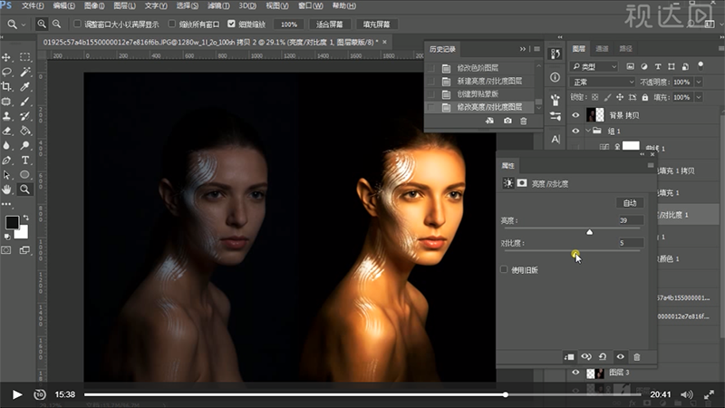Select the Ellipse shape tool
The width and height of the screenshot is (725, 408).
coord(25,175)
